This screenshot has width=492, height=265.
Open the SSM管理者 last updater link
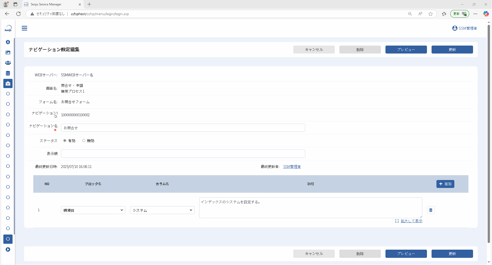click(292, 167)
